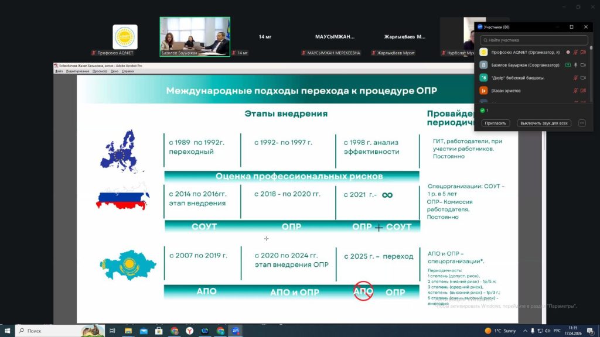Toggle video for Хасан эрметов participant

pos(584,91)
